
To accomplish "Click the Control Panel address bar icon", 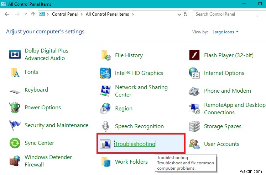I will (42, 14).
